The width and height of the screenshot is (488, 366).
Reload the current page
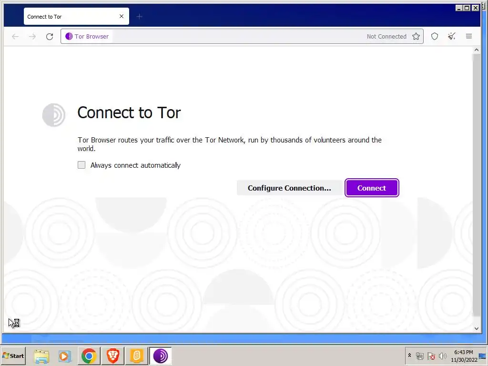[x=50, y=36]
